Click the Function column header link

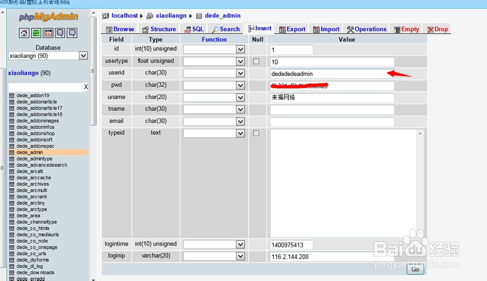coord(214,40)
